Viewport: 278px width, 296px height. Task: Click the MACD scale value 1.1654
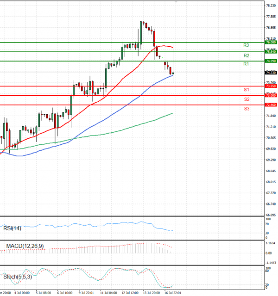tap(270, 243)
